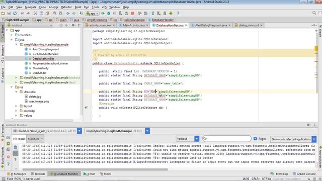This screenshot has height=181, width=322.
Task: Click the clear logcat trash icon
Action: [16, 147]
